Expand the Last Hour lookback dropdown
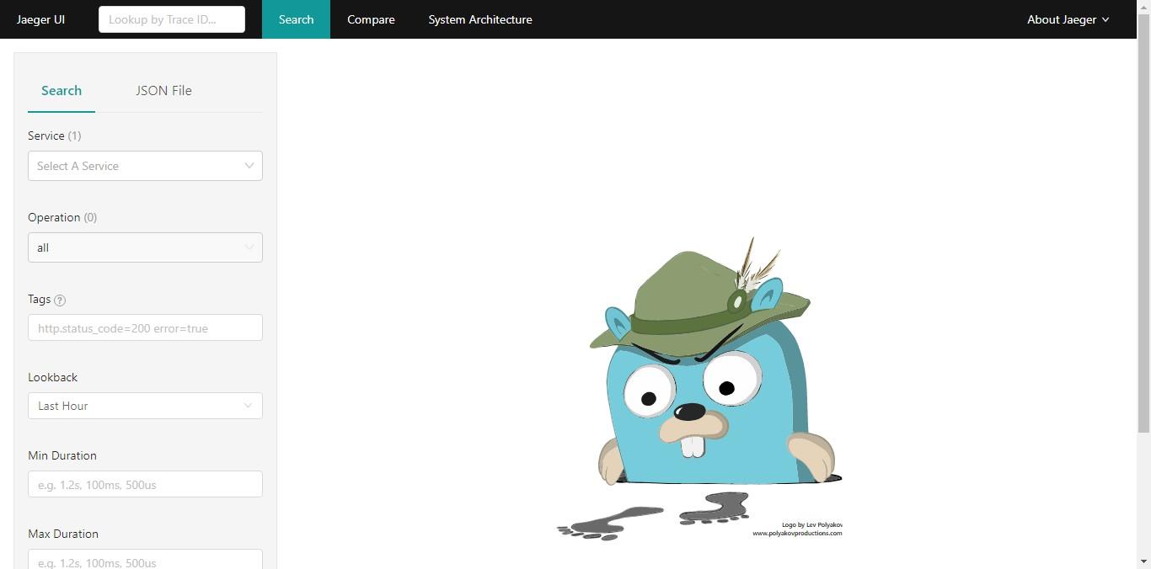Image resolution: width=1151 pixels, height=569 pixels. (145, 406)
